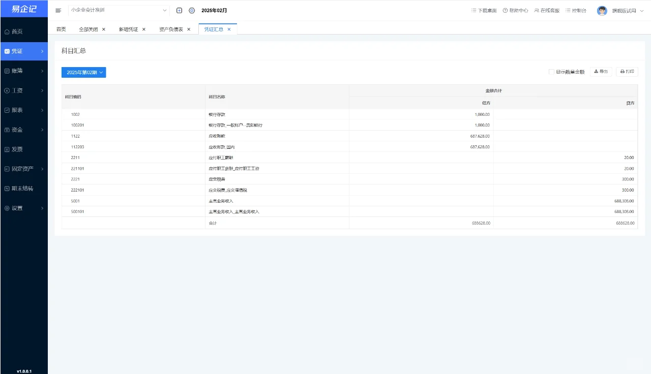Select account code 1122
Image resolution: width=651 pixels, height=374 pixels.
tap(75, 136)
